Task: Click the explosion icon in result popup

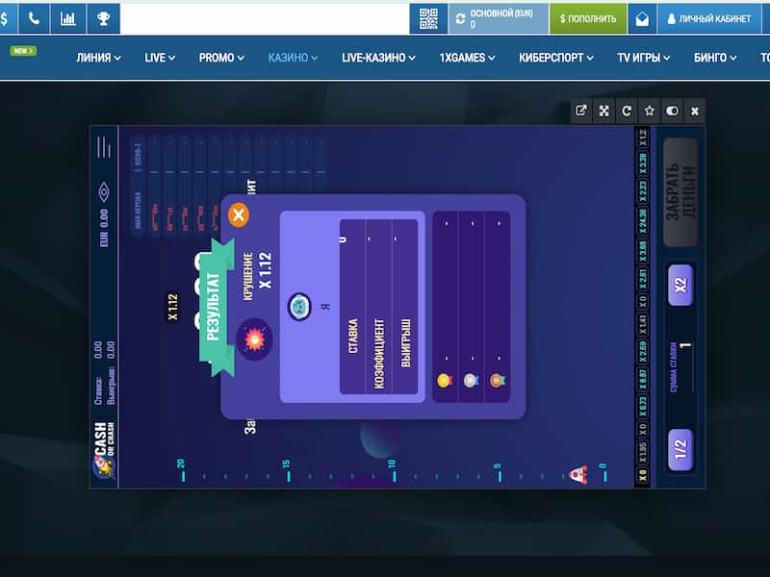Action: click(x=254, y=339)
